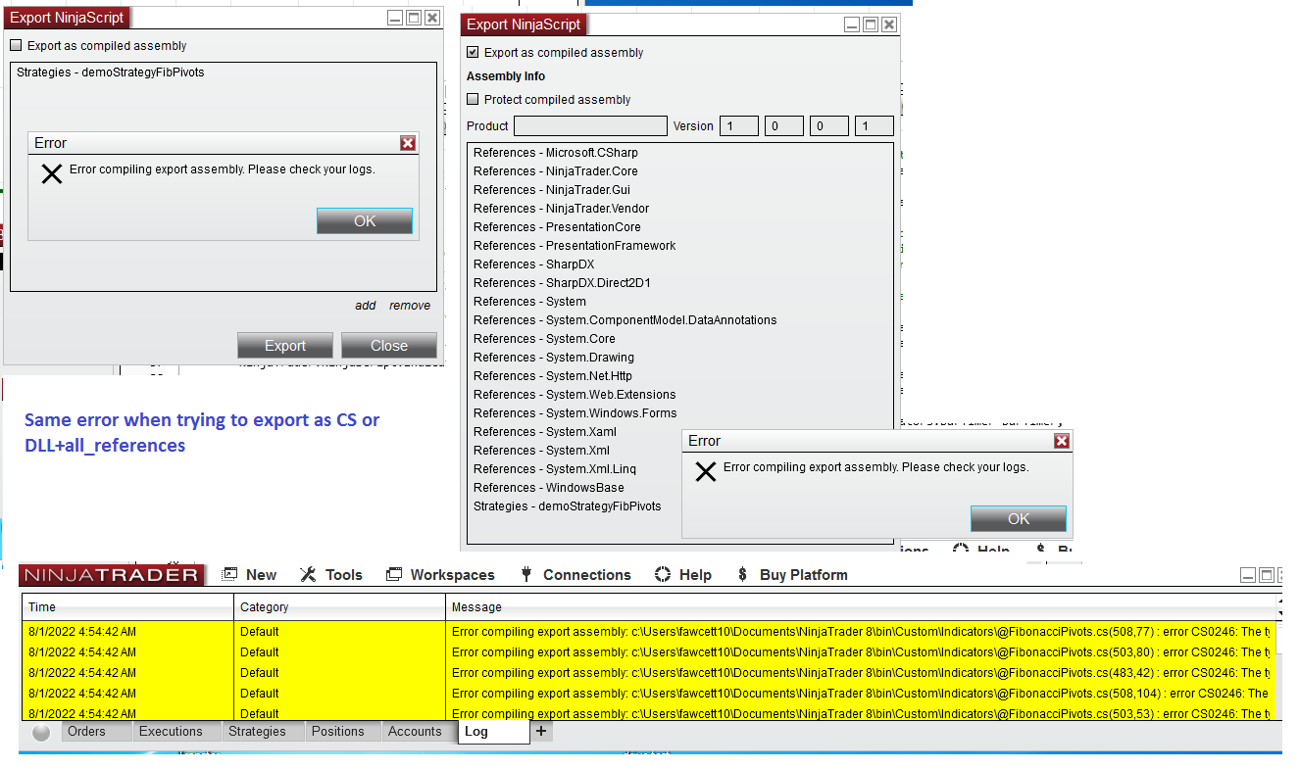Image resolution: width=1300 pixels, height=770 pixels.
Task: Select the lone Strategies - demoStrategyFibPivots entry beside the unchecked checkbox
Action: (111, 72)
